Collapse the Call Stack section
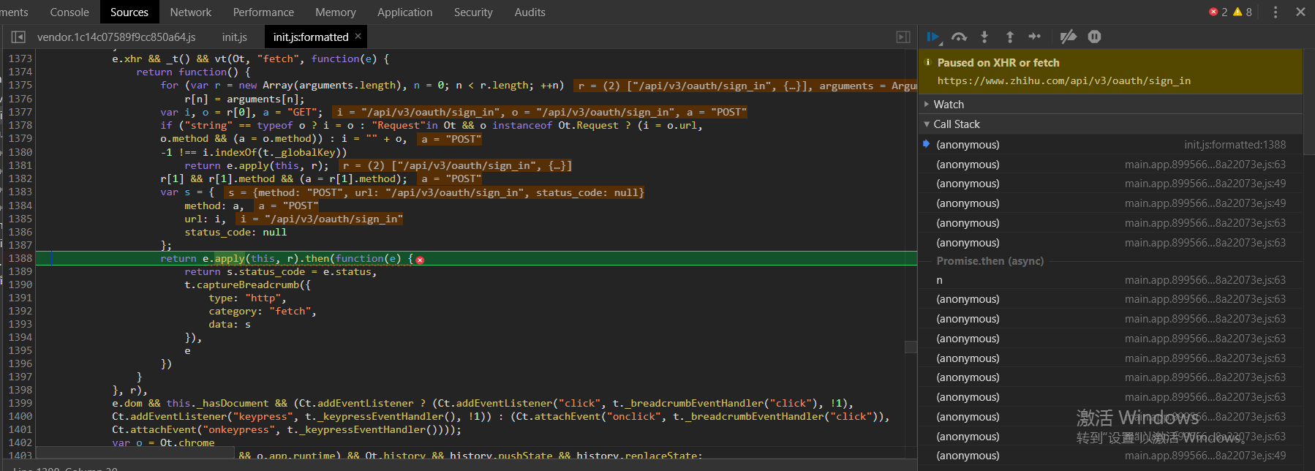This screenshot has width=1315, height=471. click(x=927, y=124)
